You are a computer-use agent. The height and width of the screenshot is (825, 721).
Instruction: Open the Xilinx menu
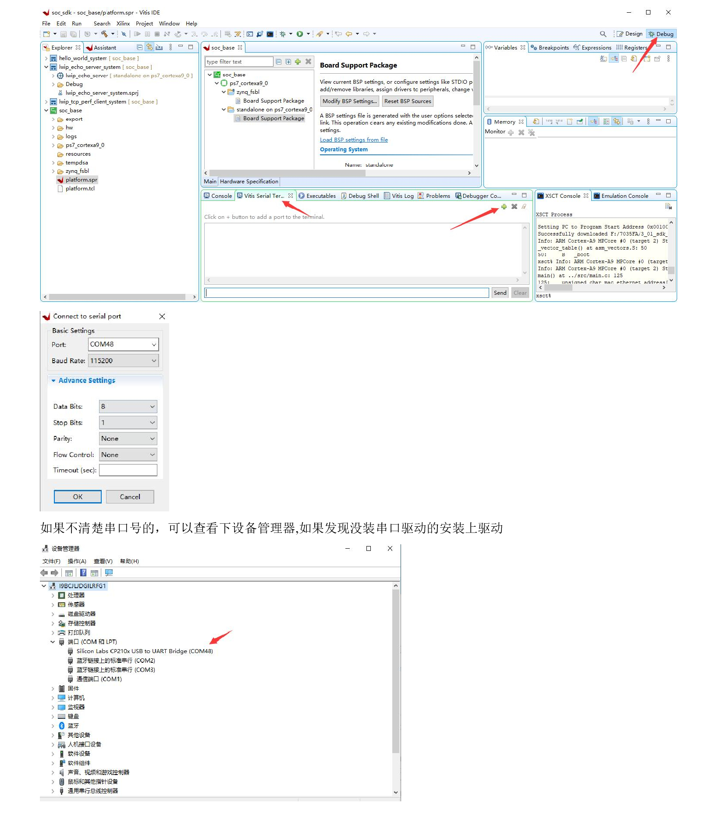(x=123, y=24)
